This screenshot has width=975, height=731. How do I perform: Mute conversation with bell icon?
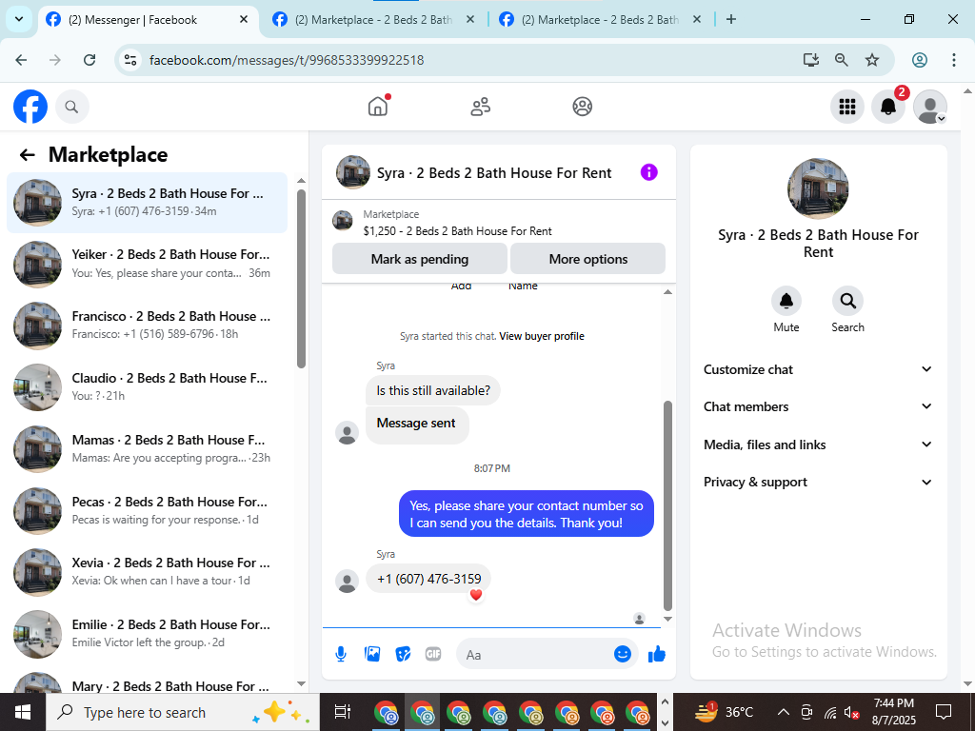pyautogui.click(x=786, y=301)
